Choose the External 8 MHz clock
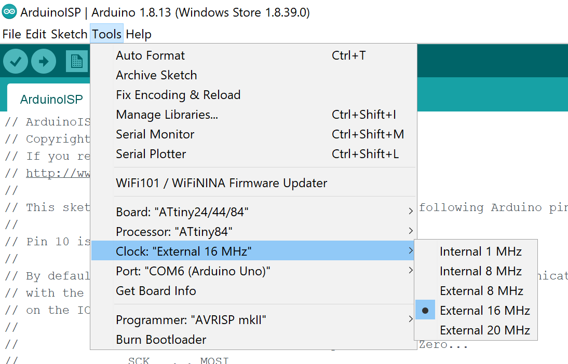The width and height of the screenshot is (568, 364). [x=481, y=291]
